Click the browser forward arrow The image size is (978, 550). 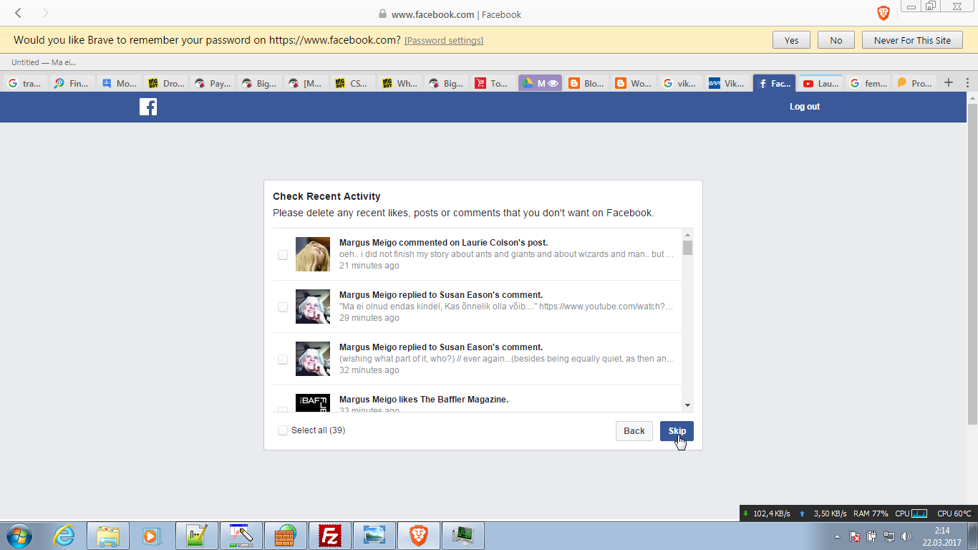[46, 13]
